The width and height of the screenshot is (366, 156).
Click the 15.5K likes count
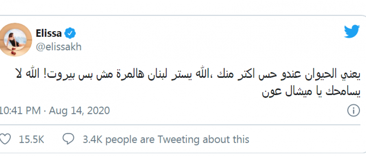pyautogui.click(x=31, y=139)
